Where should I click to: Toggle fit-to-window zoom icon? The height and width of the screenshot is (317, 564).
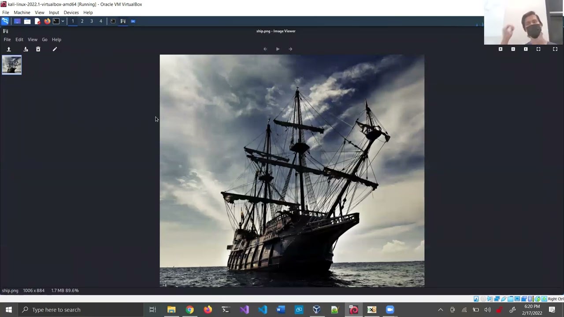coord(538,49)
